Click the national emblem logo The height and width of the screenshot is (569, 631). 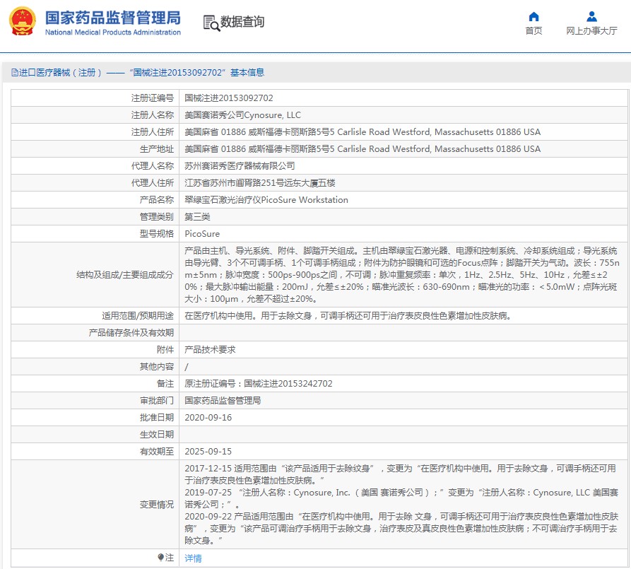(x=22, y=22)
